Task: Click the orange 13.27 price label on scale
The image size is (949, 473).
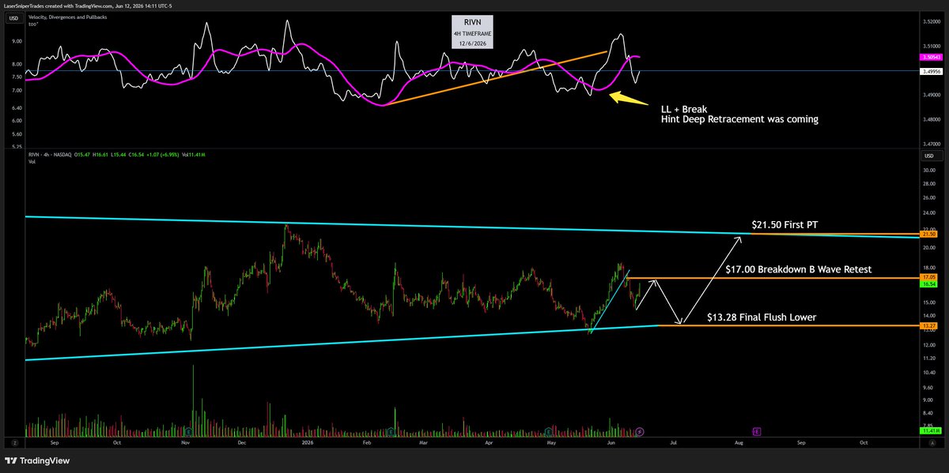Action: tap(929, 325)
